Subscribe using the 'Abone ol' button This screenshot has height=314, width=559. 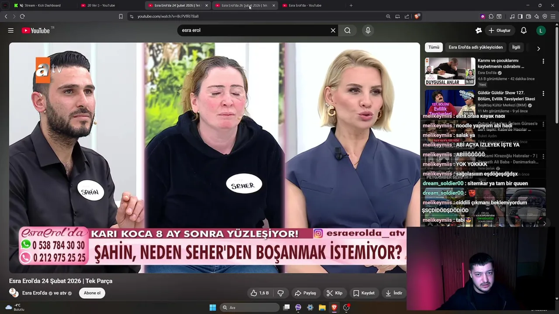pos(92,293)
